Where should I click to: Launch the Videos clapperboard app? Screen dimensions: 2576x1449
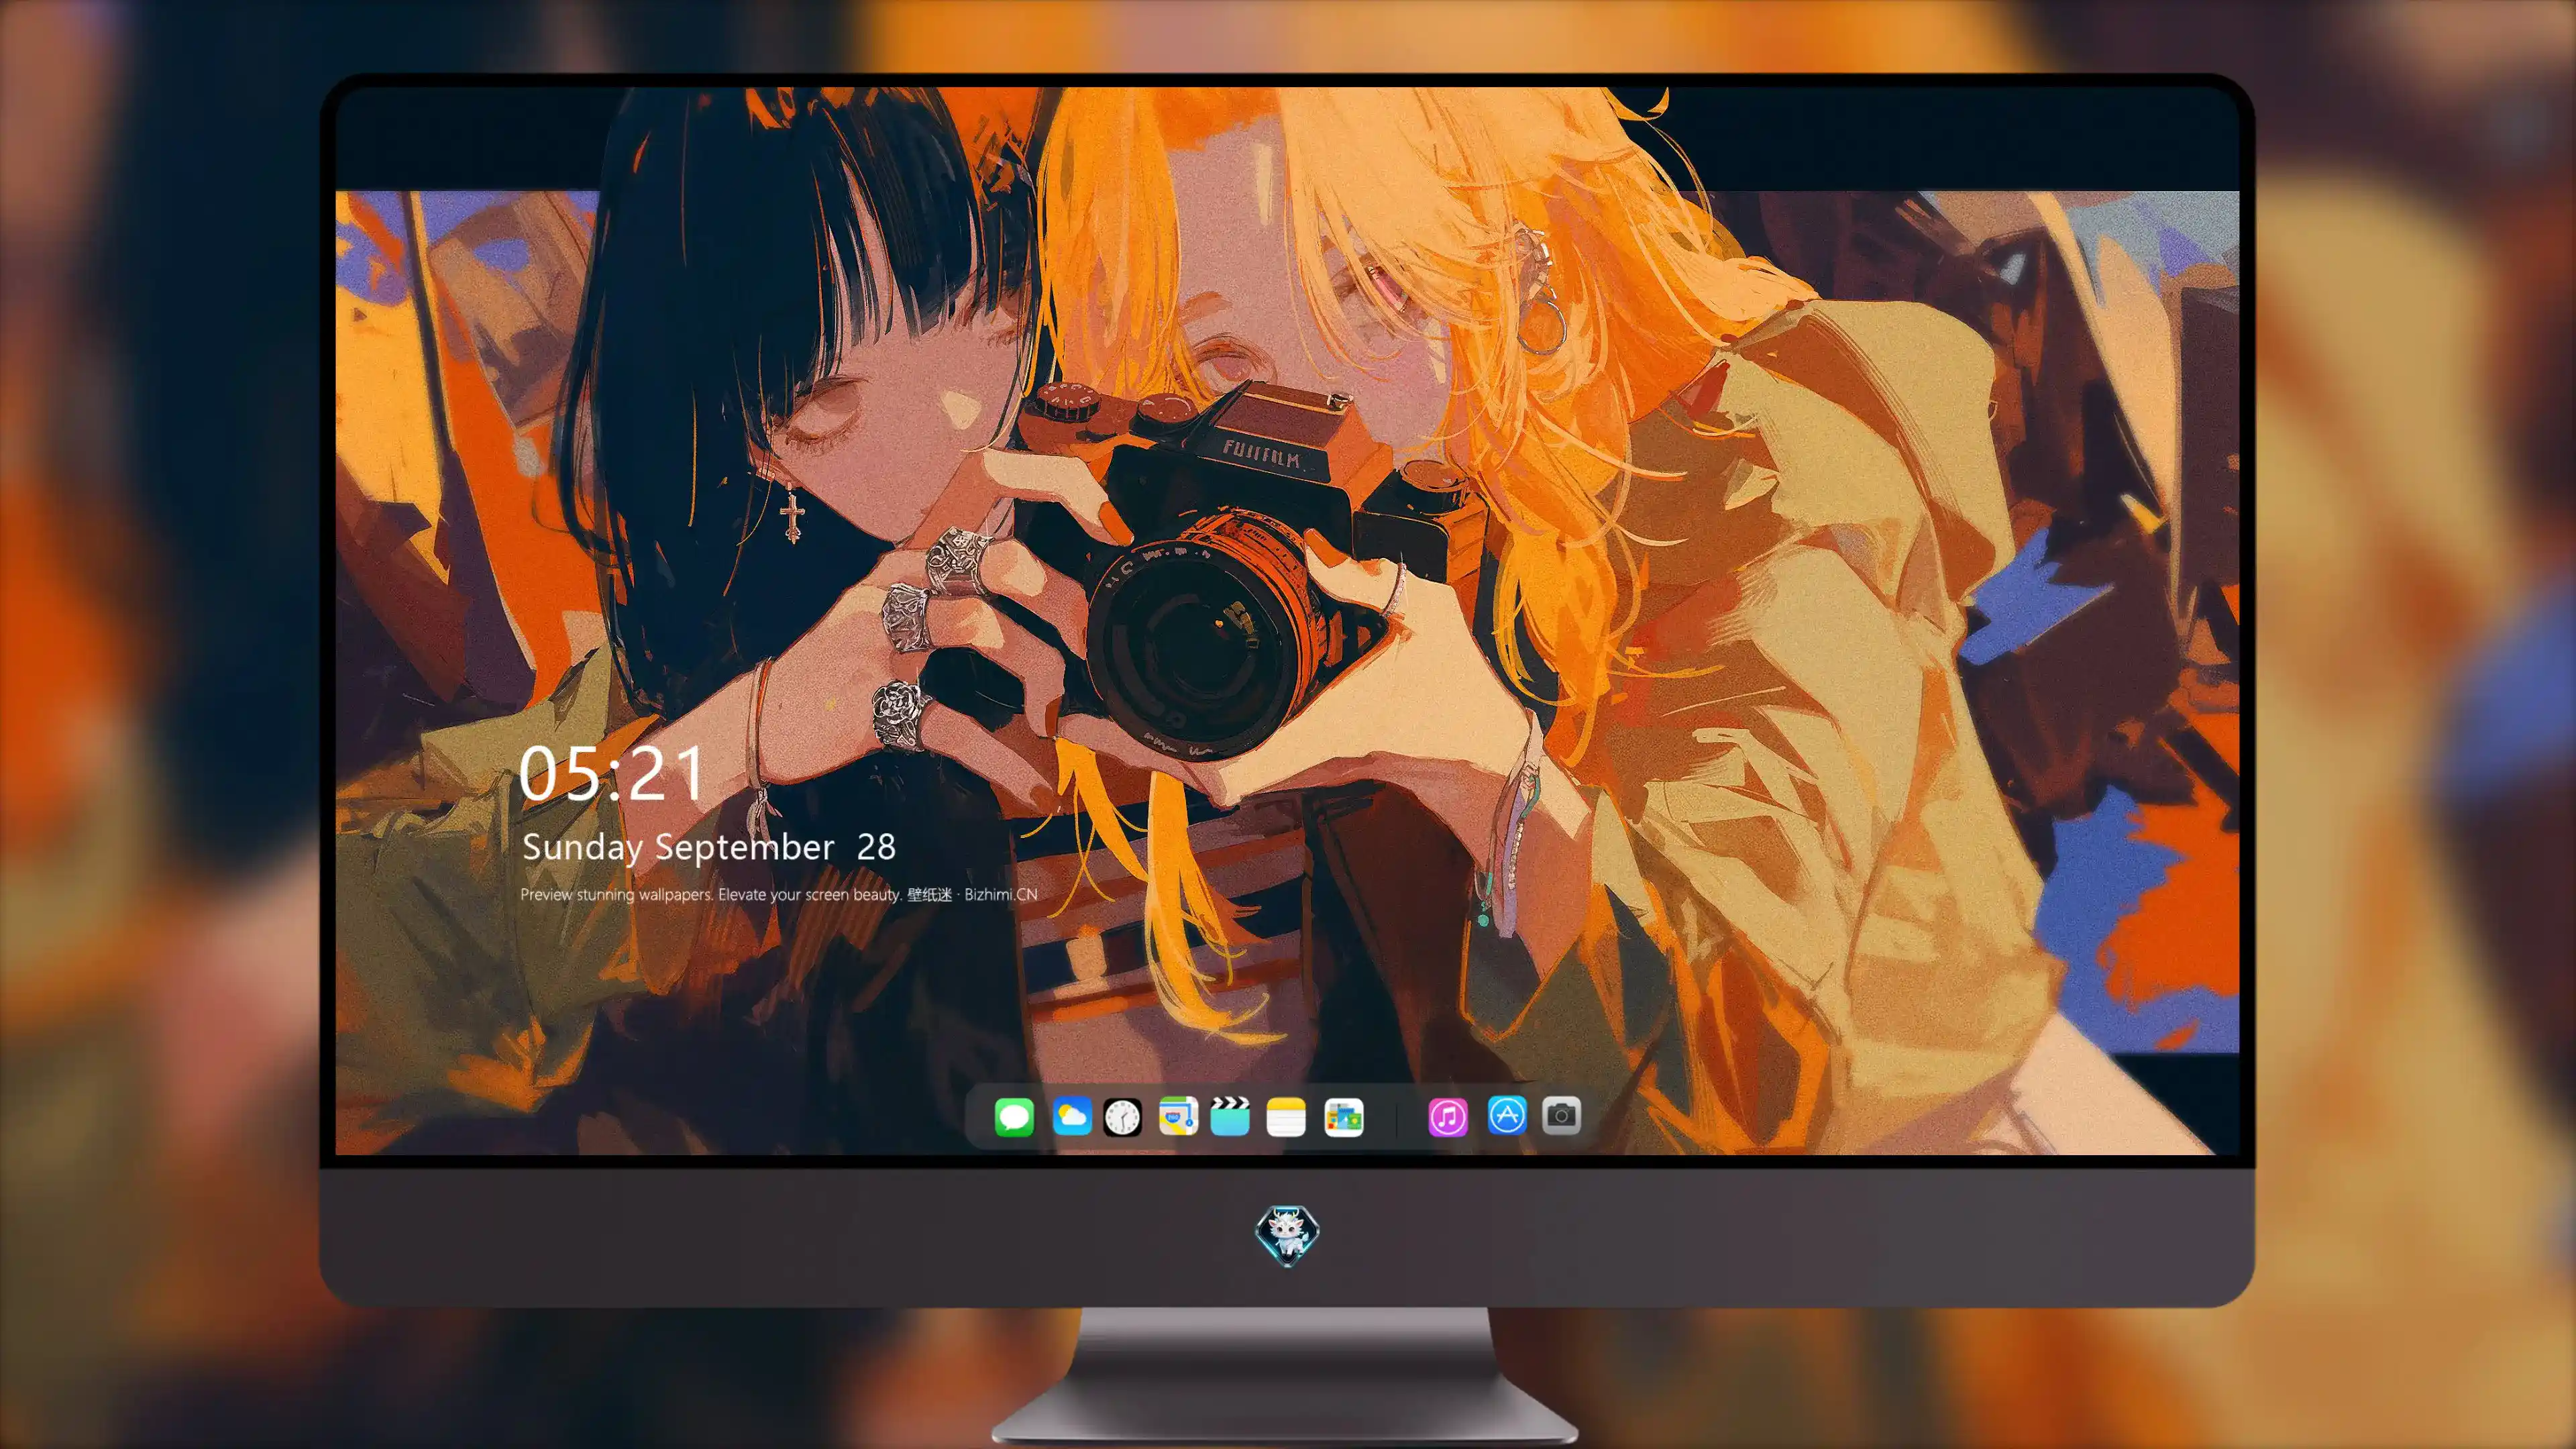(1230, 1116)
